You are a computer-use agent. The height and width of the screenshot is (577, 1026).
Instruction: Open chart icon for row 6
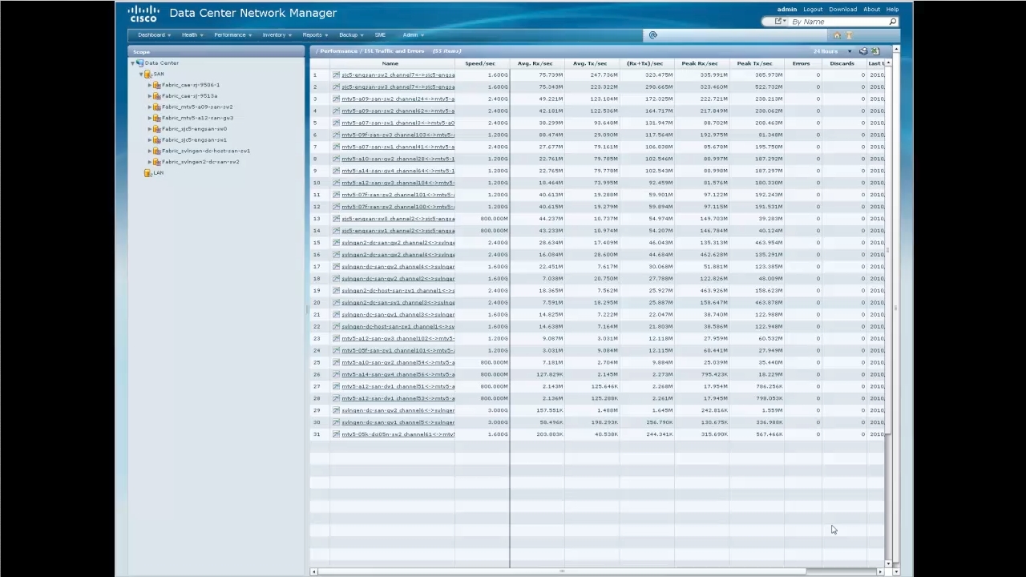coord(337,135)
